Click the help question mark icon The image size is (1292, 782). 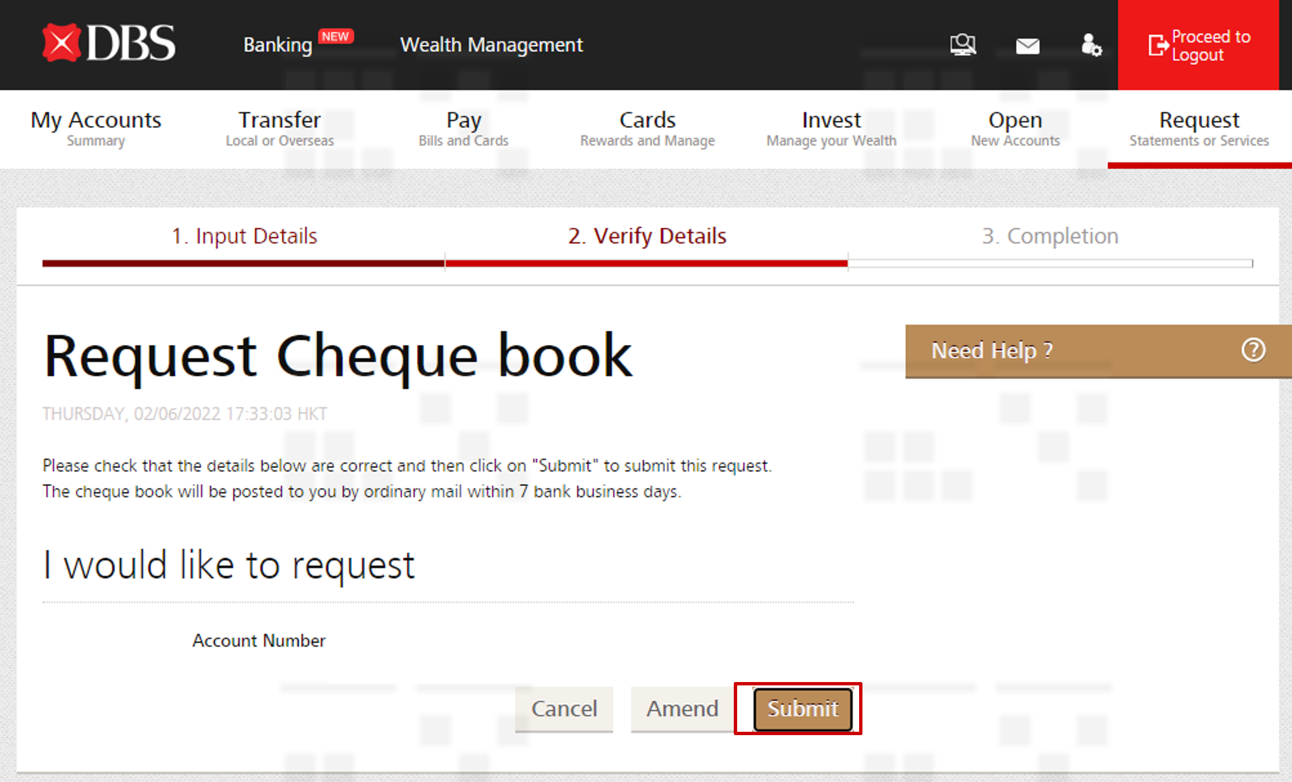1253,350
